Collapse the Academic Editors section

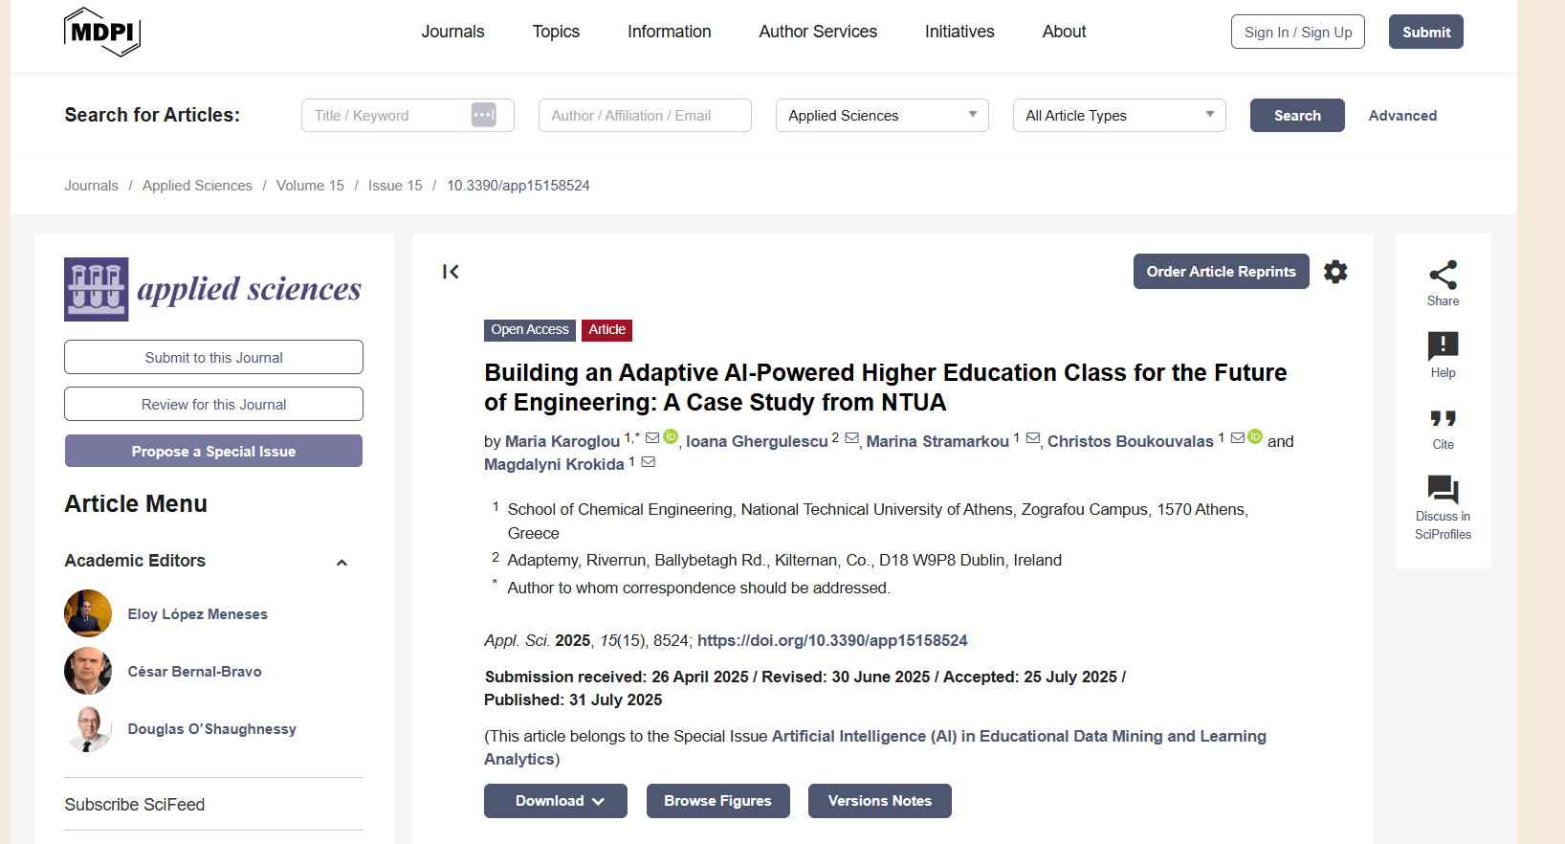pos(342,563)
